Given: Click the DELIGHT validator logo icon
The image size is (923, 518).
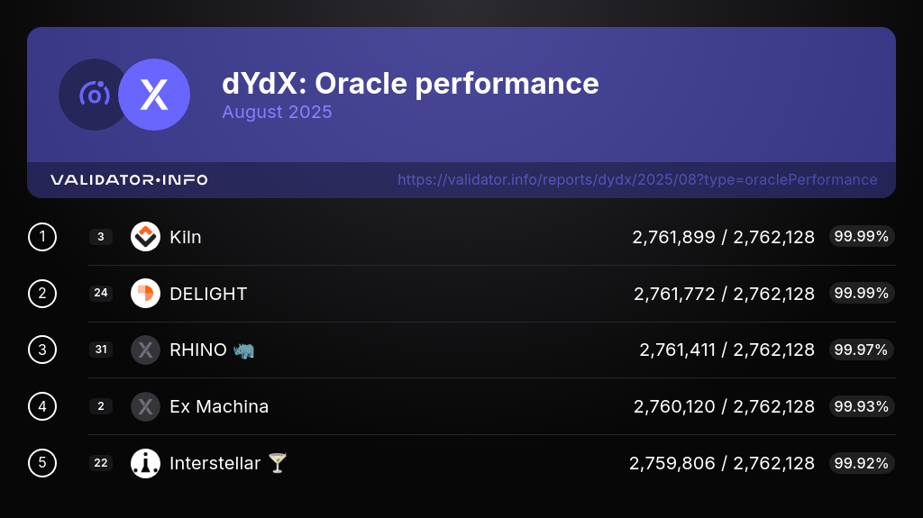Looking at the screenshot, I should [145, 294].
